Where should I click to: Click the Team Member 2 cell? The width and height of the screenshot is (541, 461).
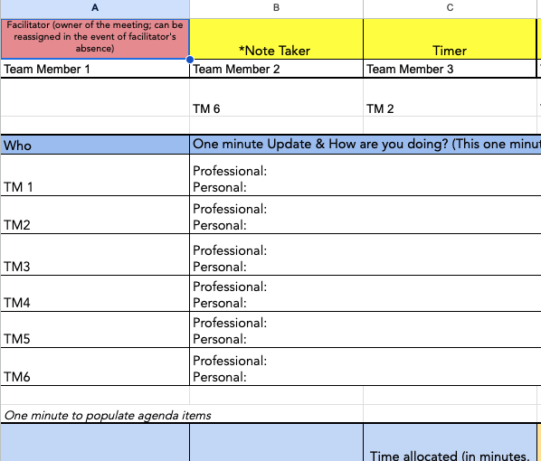coord(276,69)
